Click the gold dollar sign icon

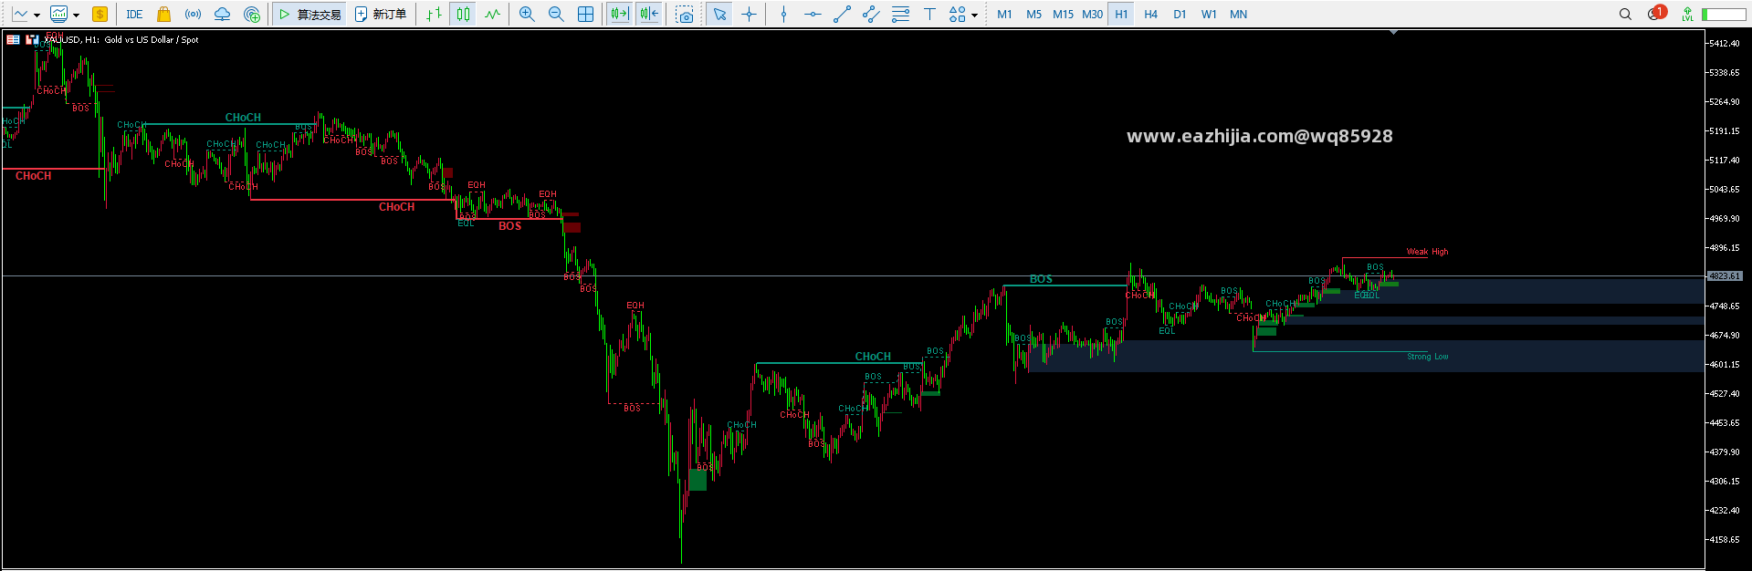100,14
